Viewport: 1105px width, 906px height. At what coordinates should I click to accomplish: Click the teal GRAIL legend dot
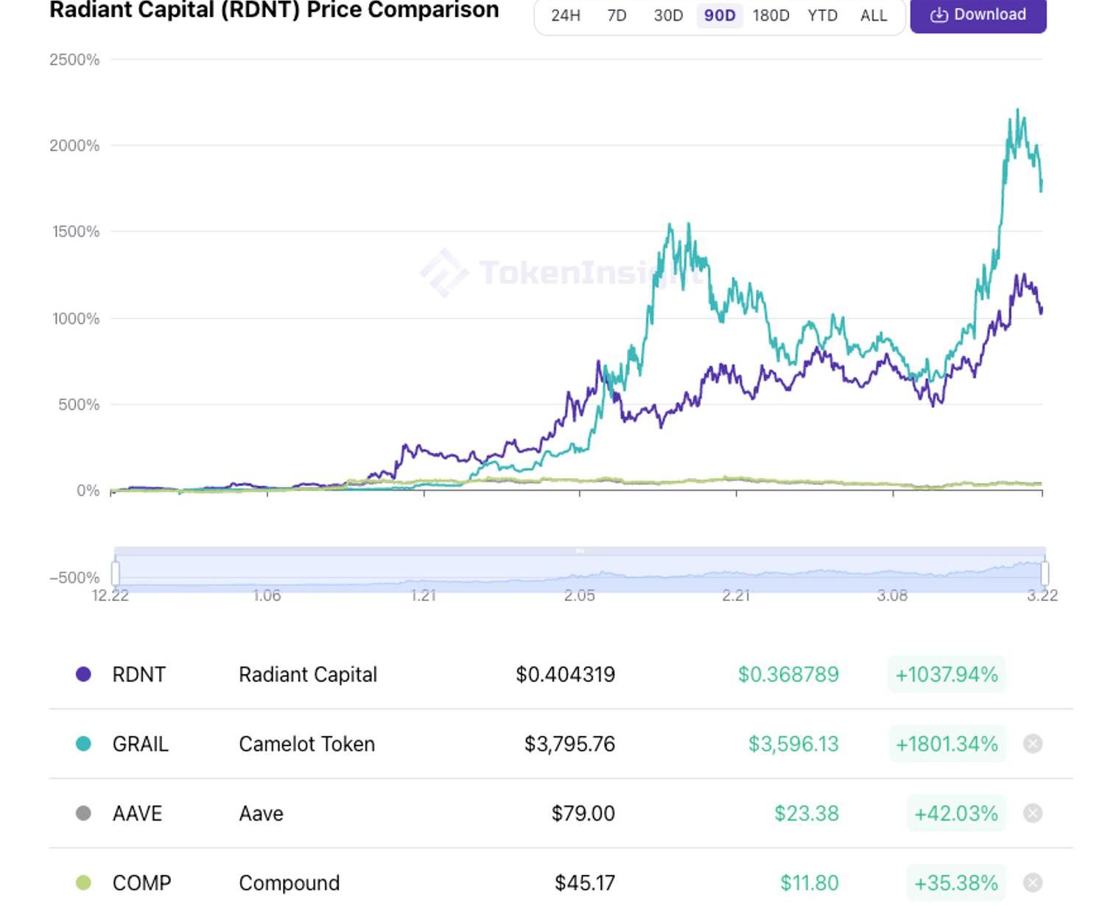pos(83,744)
